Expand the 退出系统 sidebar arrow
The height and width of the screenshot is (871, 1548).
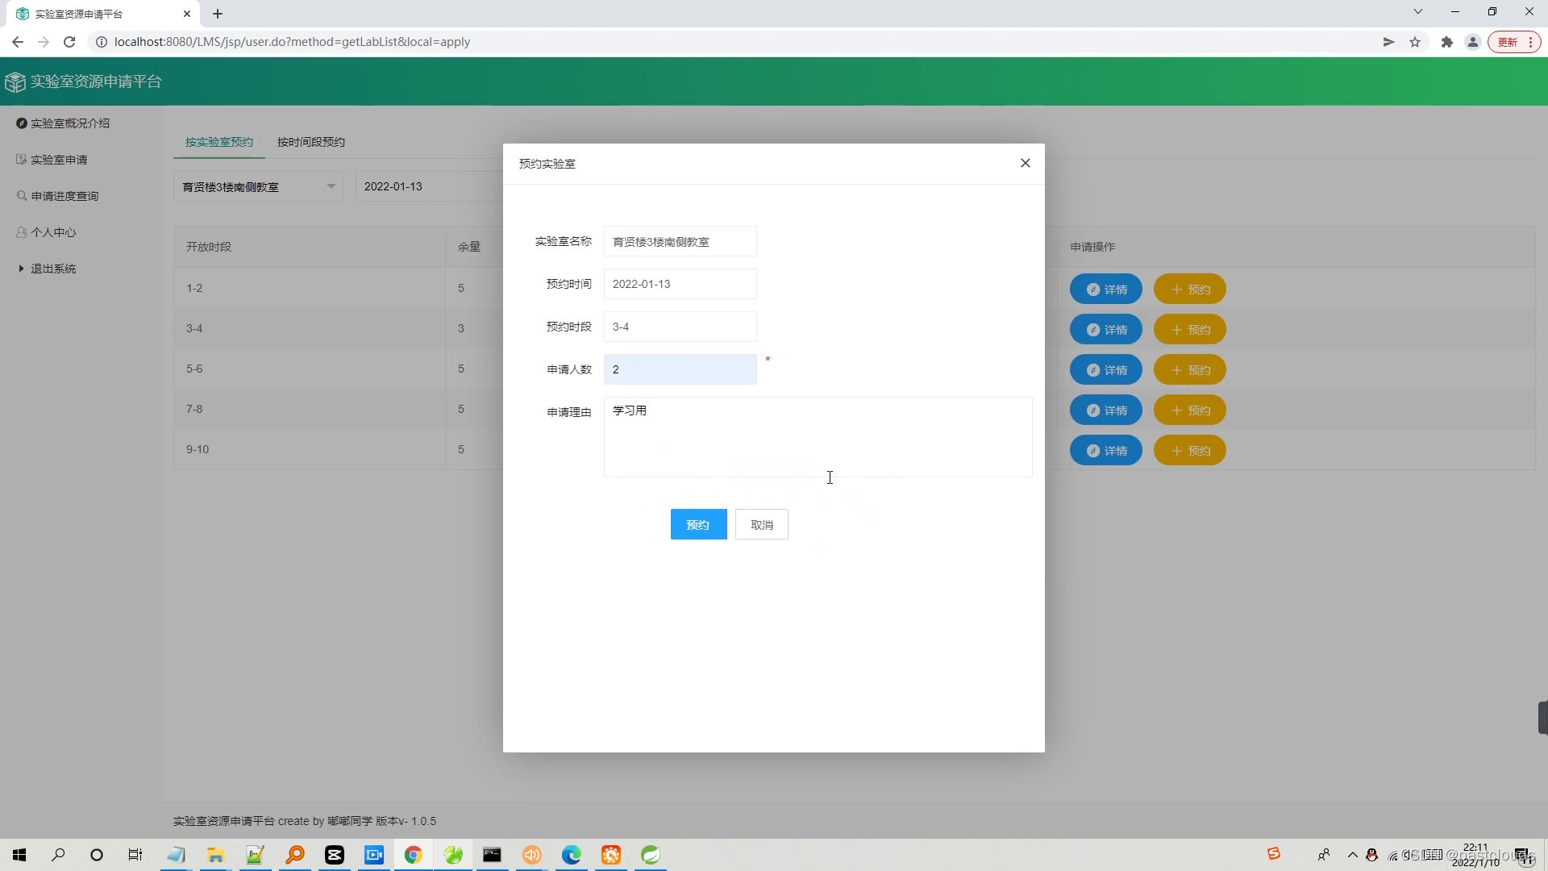[x=22, y=269]
